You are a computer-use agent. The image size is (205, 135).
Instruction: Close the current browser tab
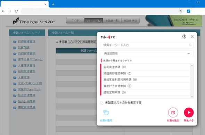point(46,4)
